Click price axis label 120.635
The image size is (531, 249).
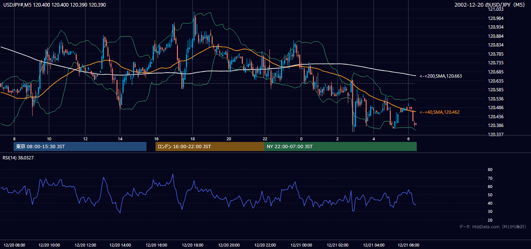[x=496, y=81]
